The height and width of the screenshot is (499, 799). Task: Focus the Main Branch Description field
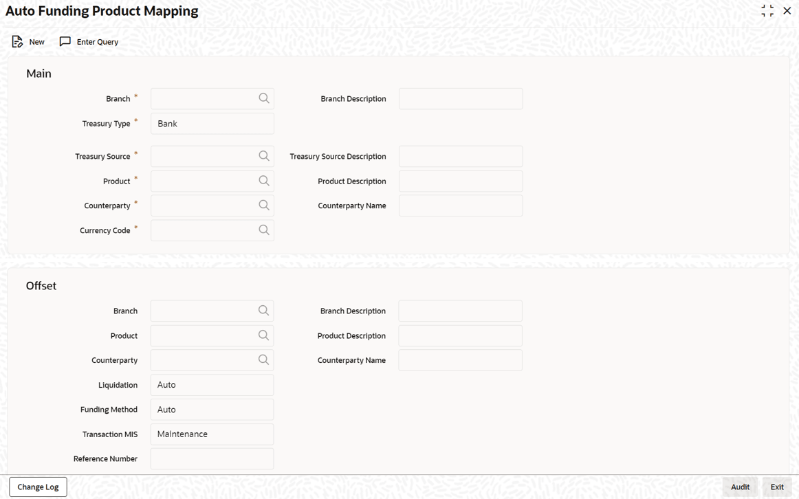(x=461, y=99)
